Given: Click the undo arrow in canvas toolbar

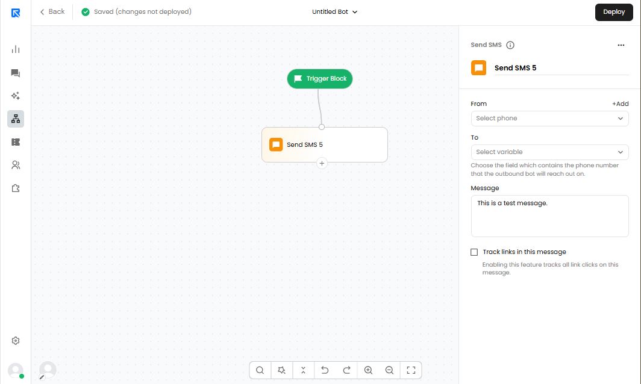Looking at the screenshot, I should [325, 370].
